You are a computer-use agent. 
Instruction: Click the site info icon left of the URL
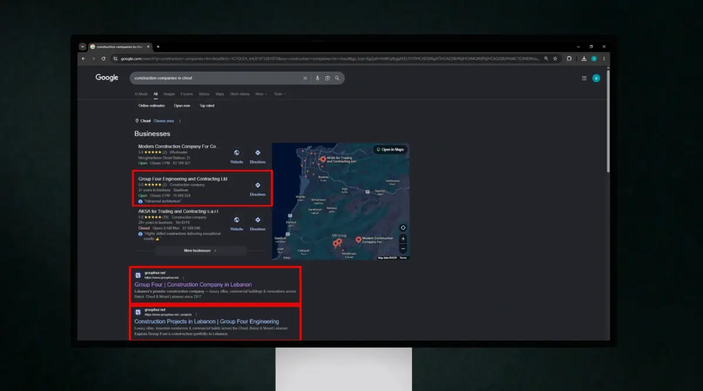tap(115, 59)
